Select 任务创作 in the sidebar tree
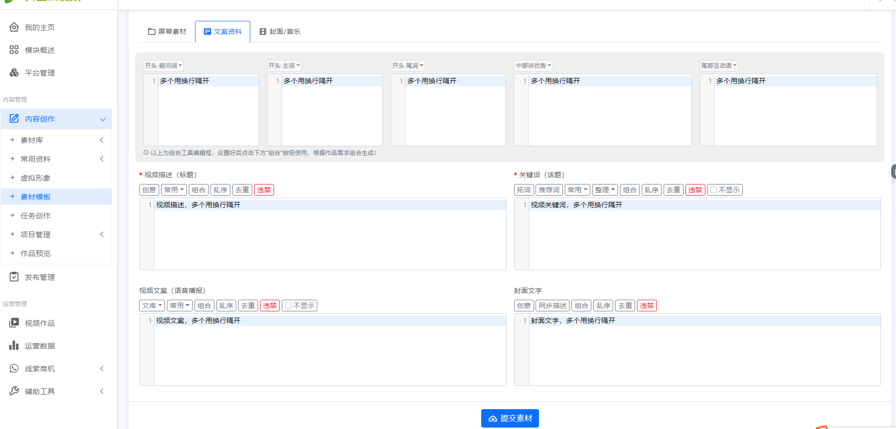The width and height of the screenshot is (896, 429). tap(35, 215)
